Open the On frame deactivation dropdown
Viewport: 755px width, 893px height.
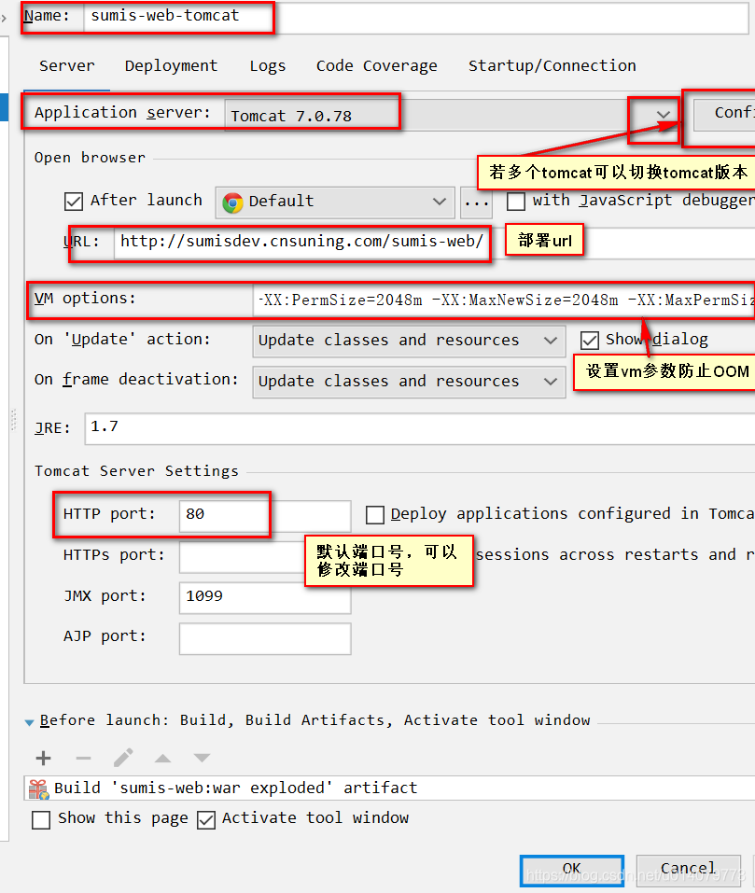coord(409,382)
